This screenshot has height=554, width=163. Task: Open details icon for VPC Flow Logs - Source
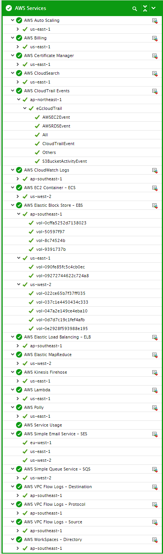pos(155,522)
